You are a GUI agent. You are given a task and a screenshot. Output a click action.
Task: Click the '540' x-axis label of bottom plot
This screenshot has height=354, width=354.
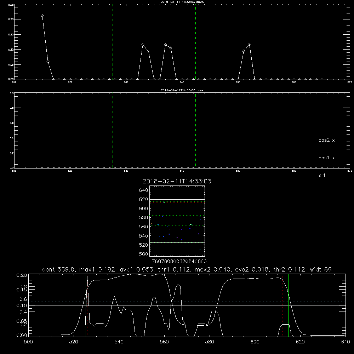tap(119, 342)
